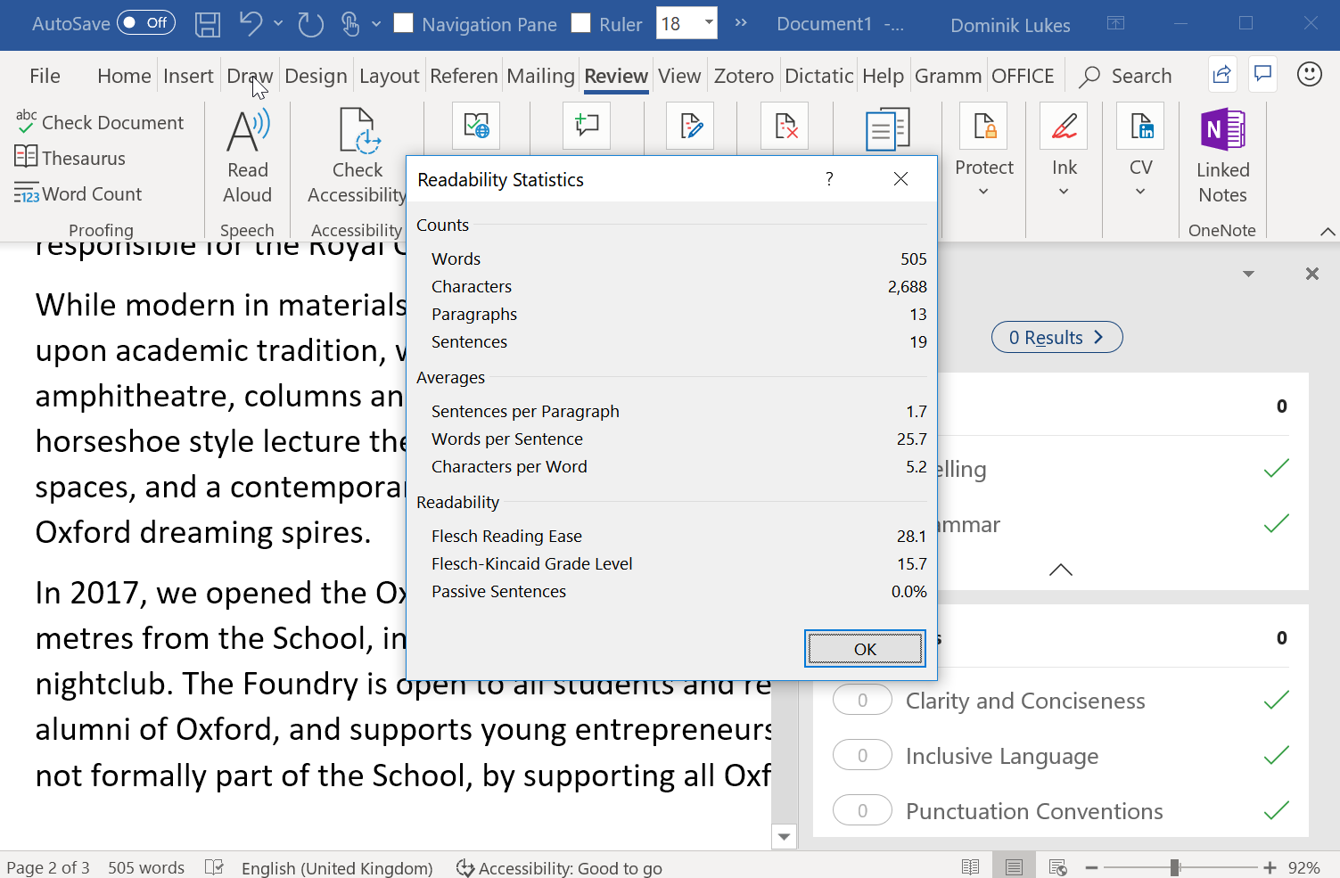Open the Track Changes document-and-pencil icon
The width and height of the screenshot is (1340, 878).
pyautogui.click(x=691, y=127)
